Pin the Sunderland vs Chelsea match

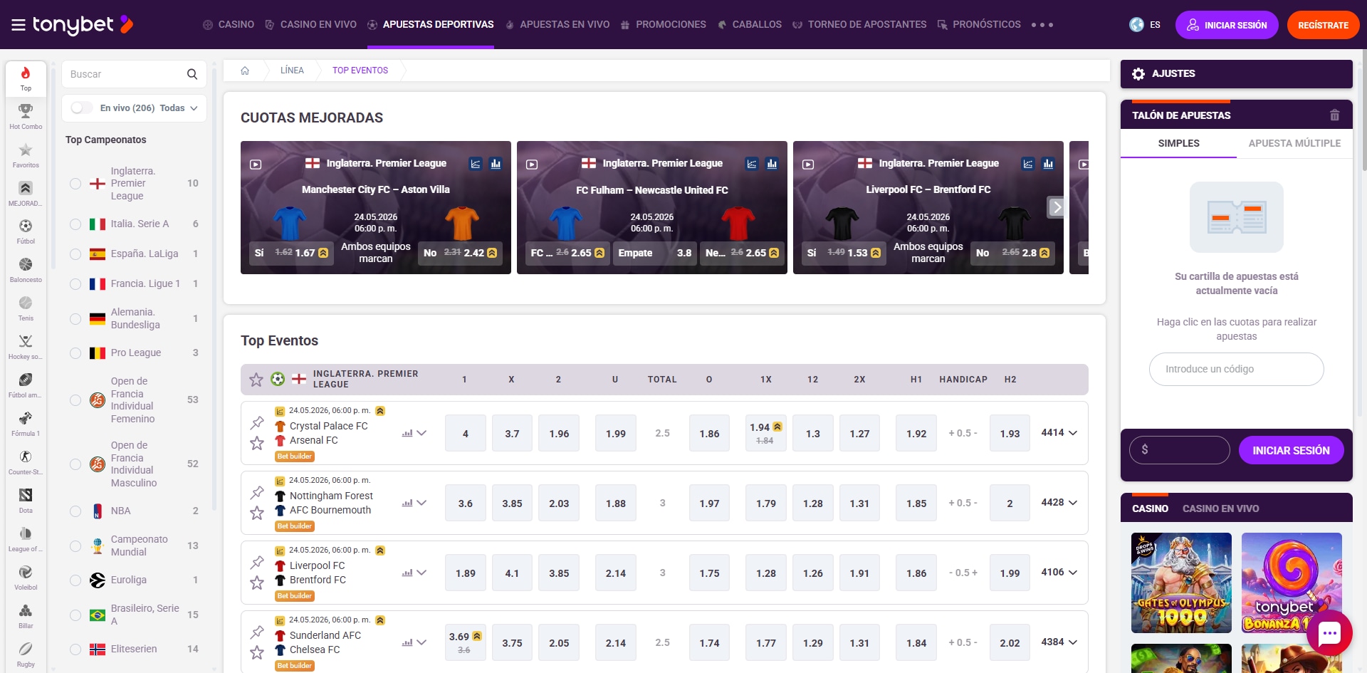click(x=257, y=632)
